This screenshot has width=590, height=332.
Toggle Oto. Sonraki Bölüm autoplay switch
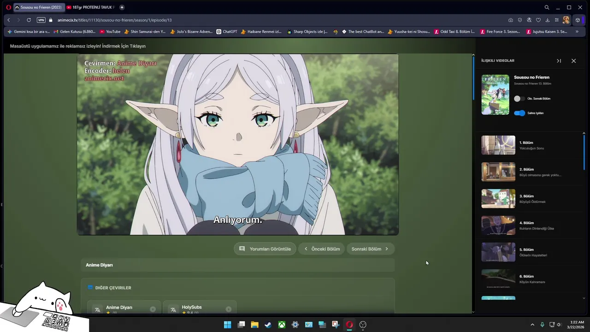pos(519,99)
